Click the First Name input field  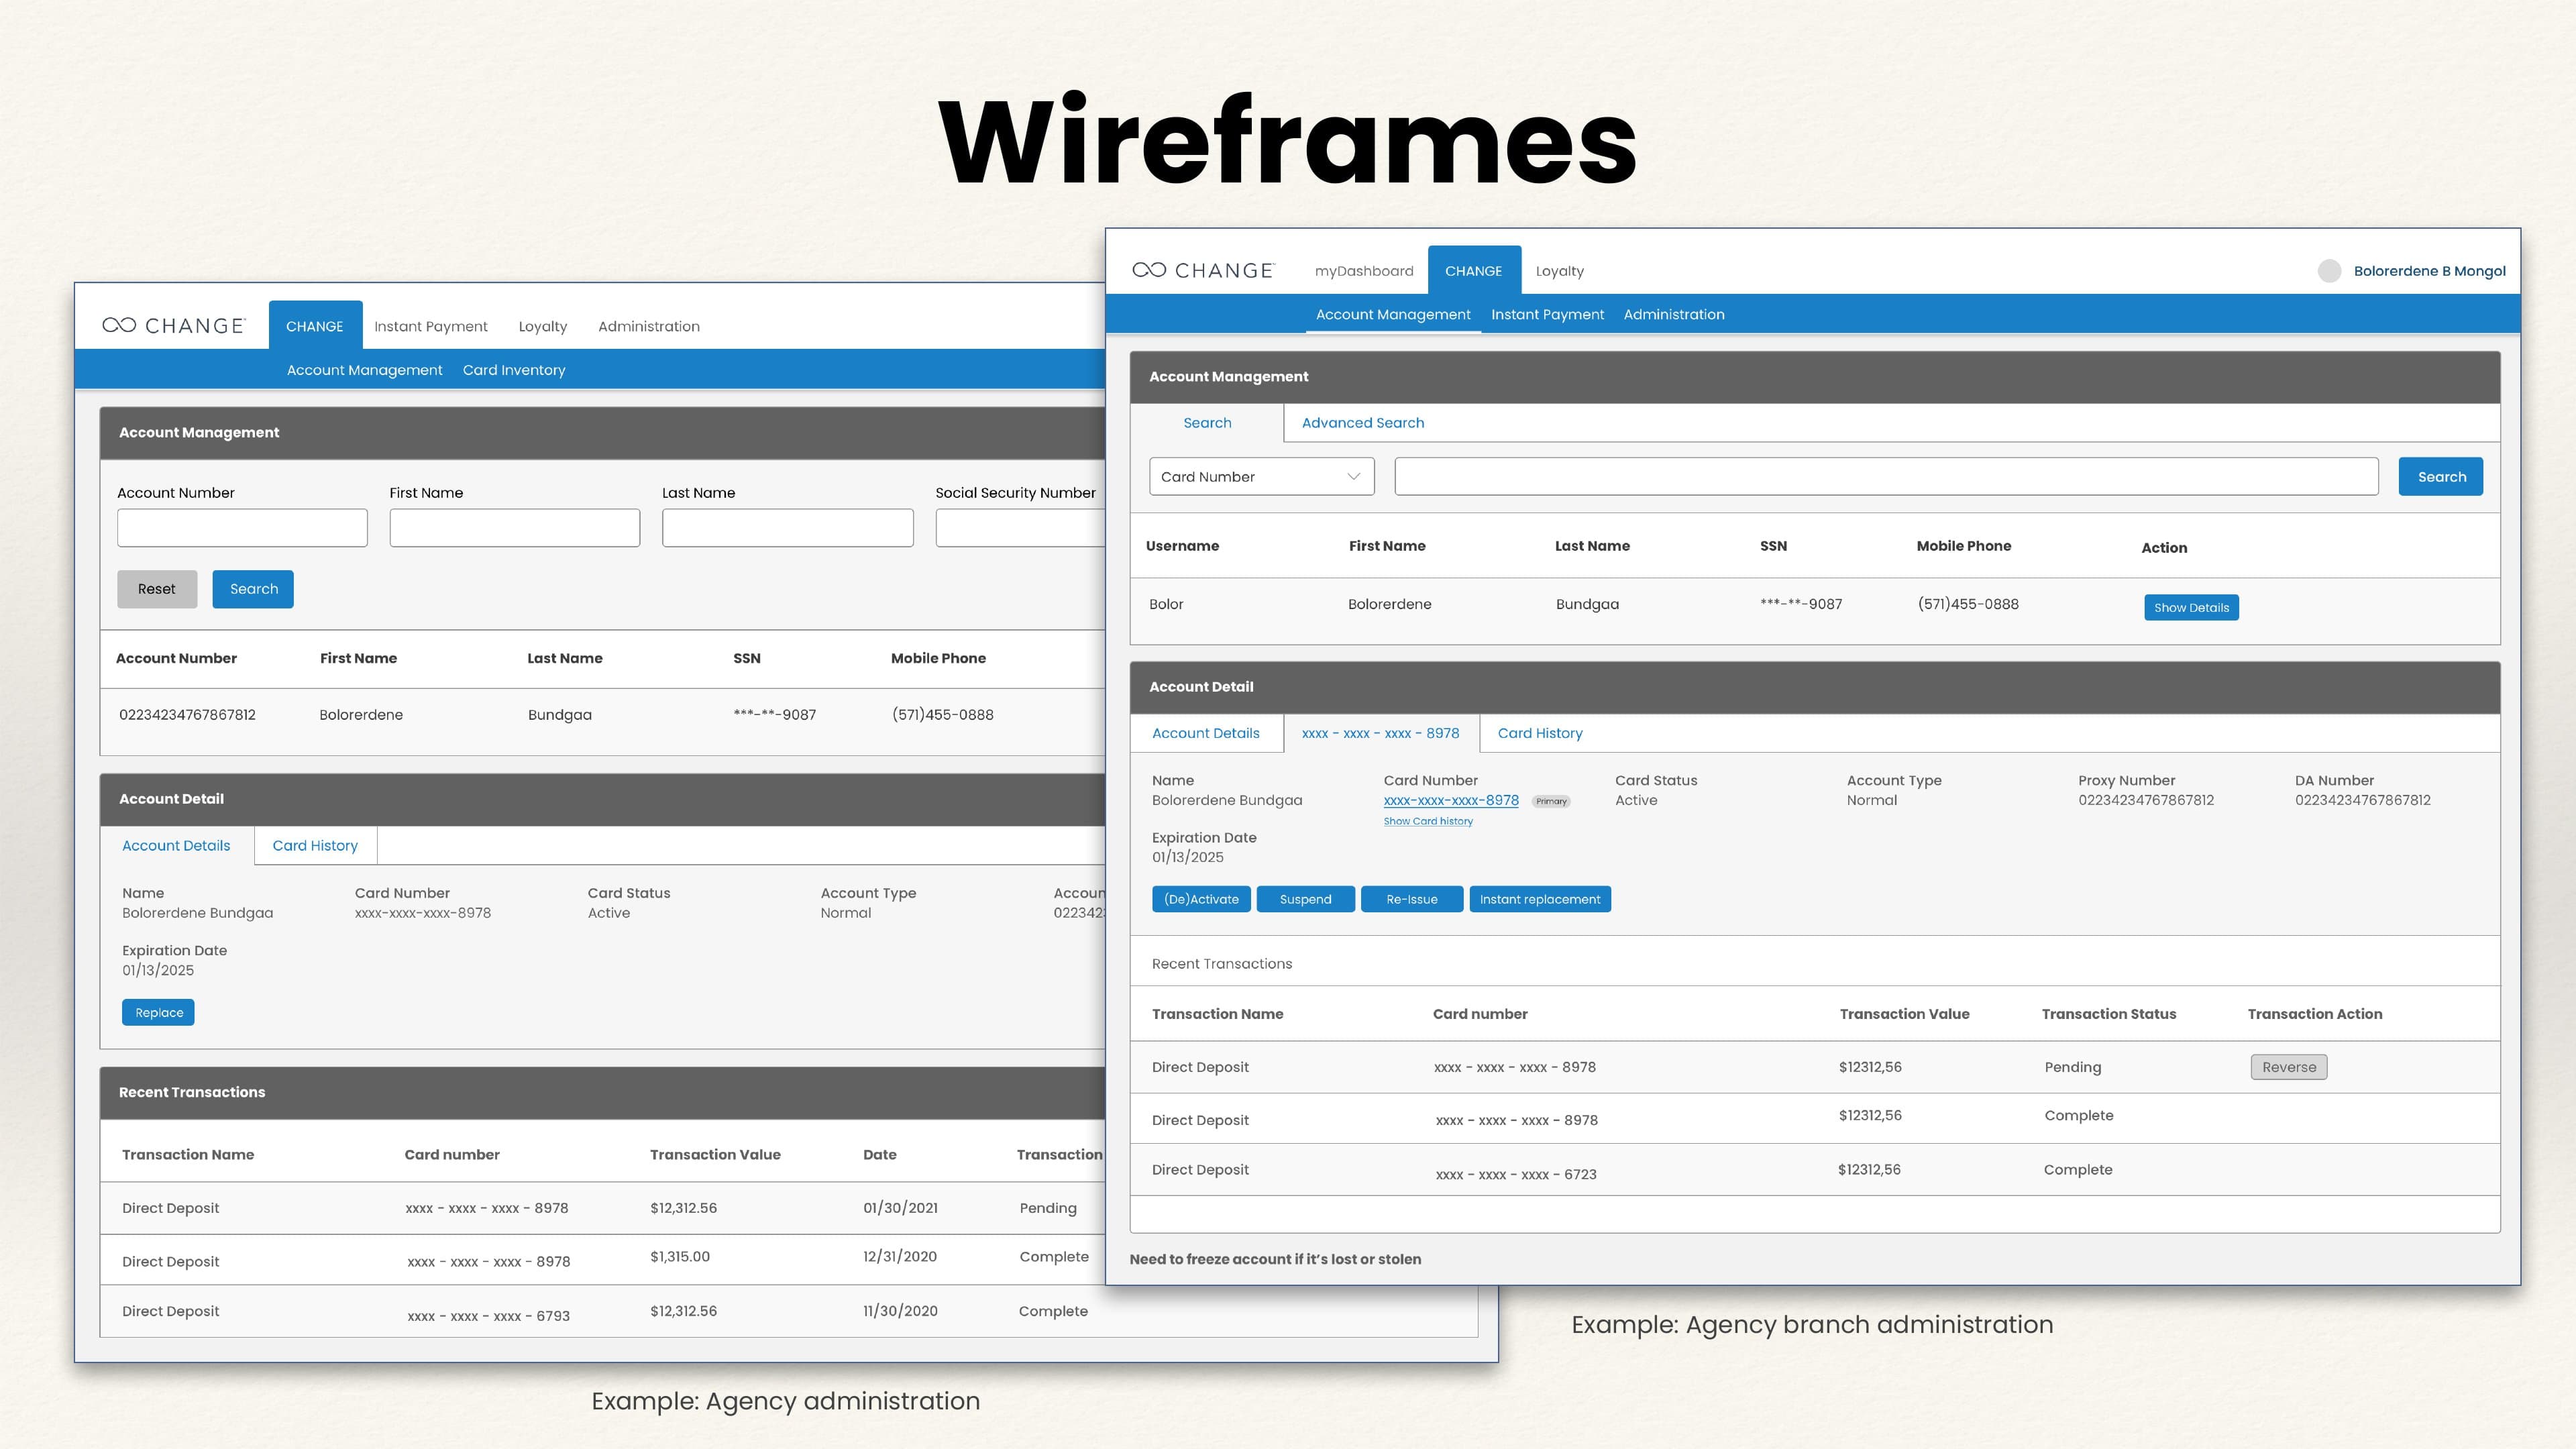[514, 528]
